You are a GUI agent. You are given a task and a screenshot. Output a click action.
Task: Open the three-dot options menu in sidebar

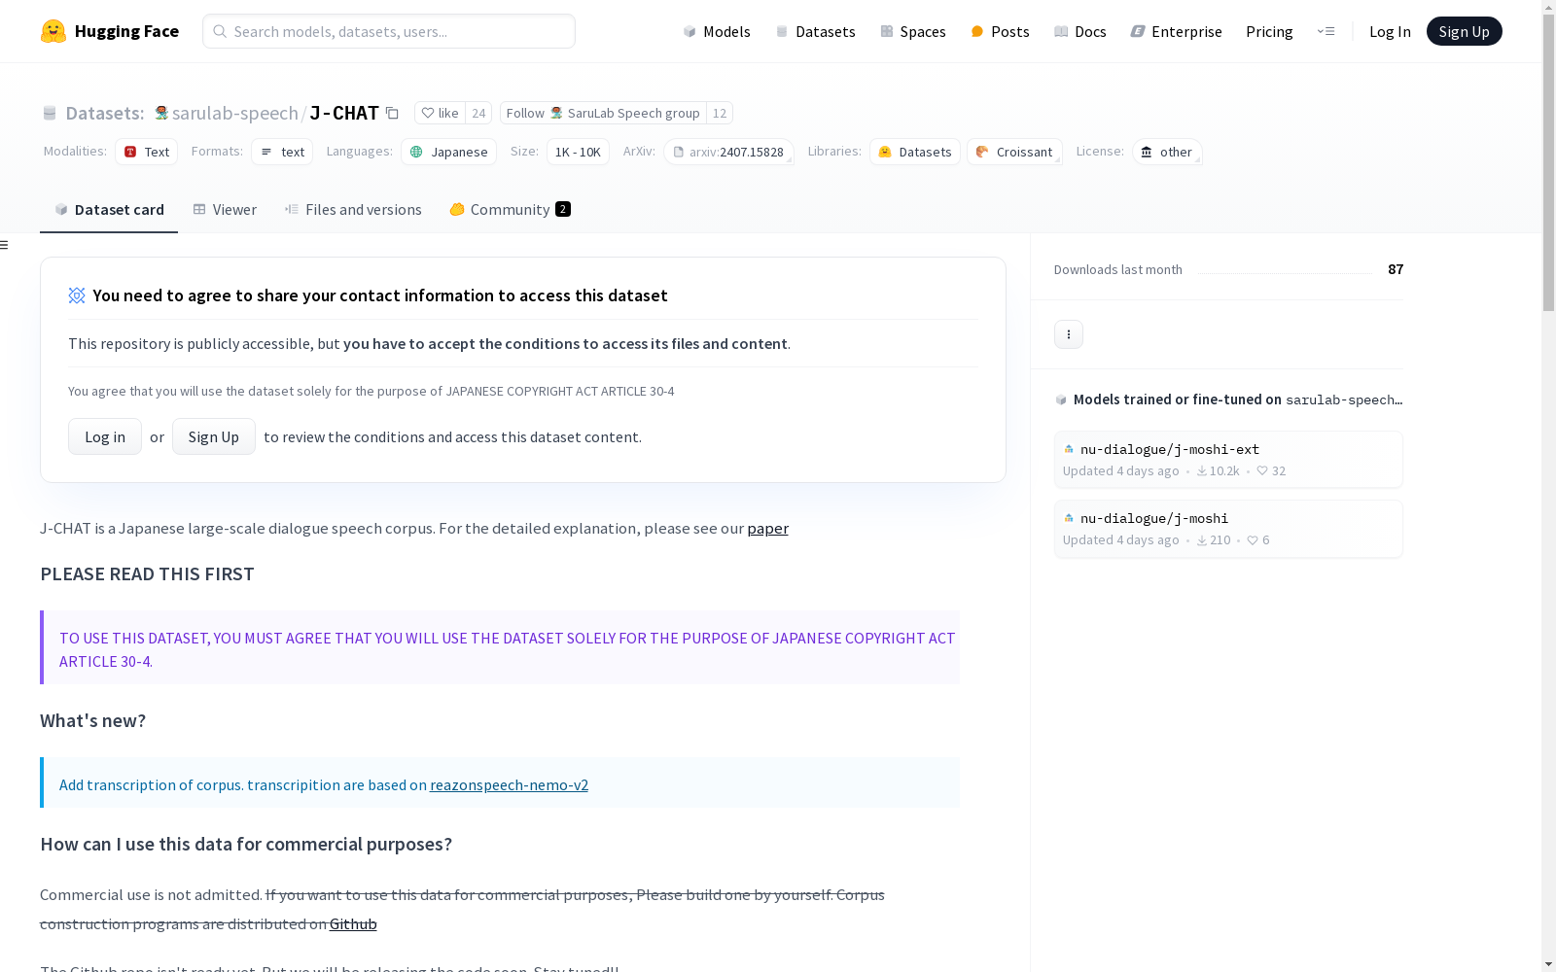click(x=1069, y=334)
